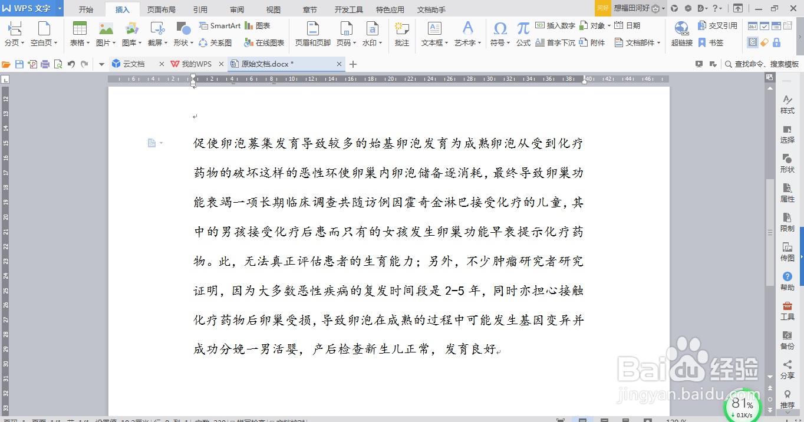Insert a hyperlink with 超链接

point(681,32)
